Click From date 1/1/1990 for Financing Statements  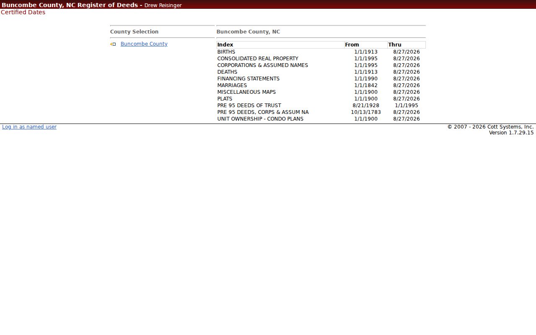click(366, 79)
